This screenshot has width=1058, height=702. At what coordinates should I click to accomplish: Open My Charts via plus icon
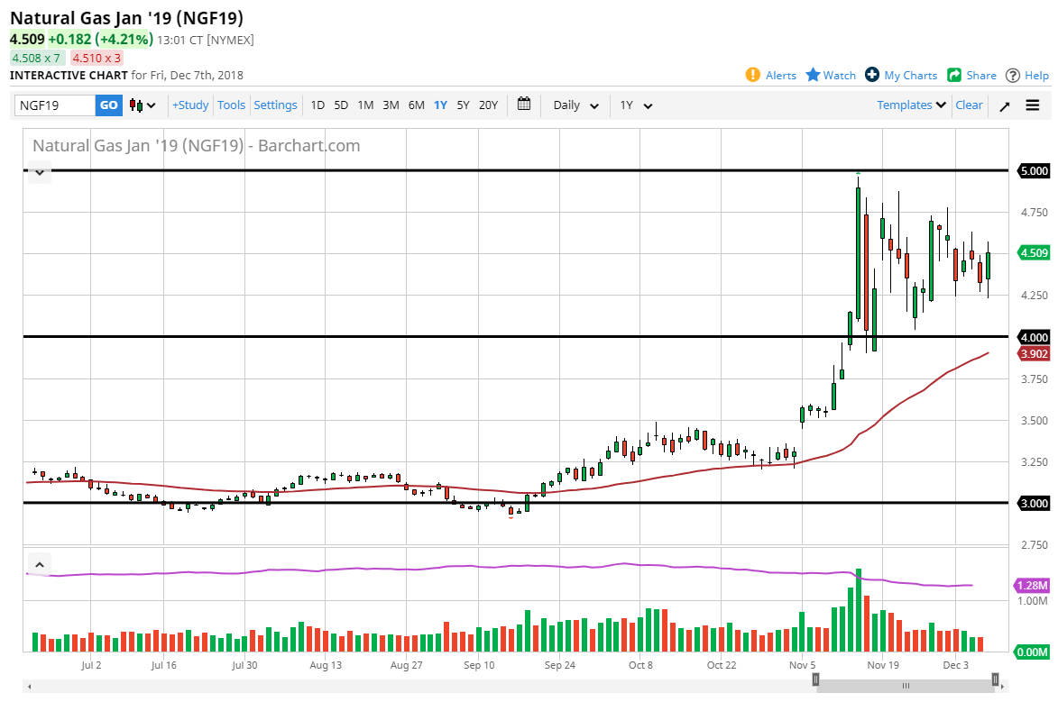[x=872, y=75]
